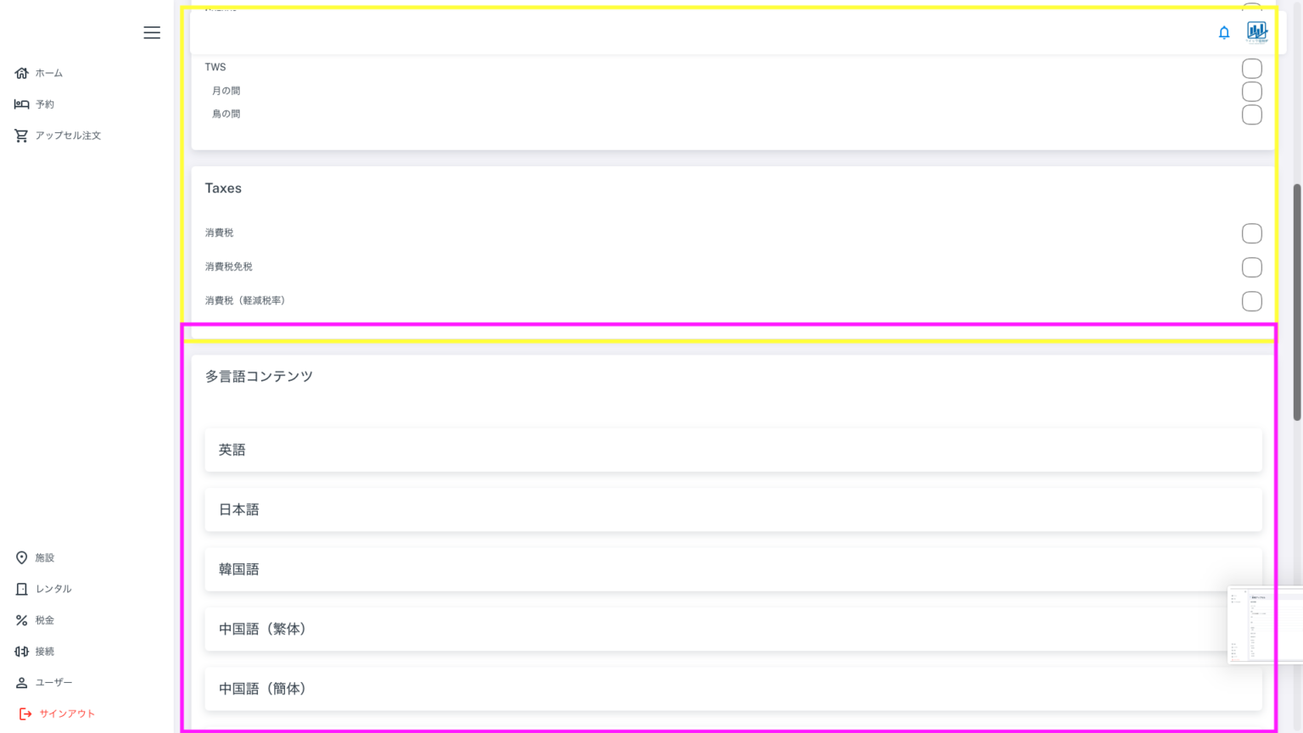Open the 接続 sidebar link
This screenshot has height=733, width=1303.
[x=44, y=652]
